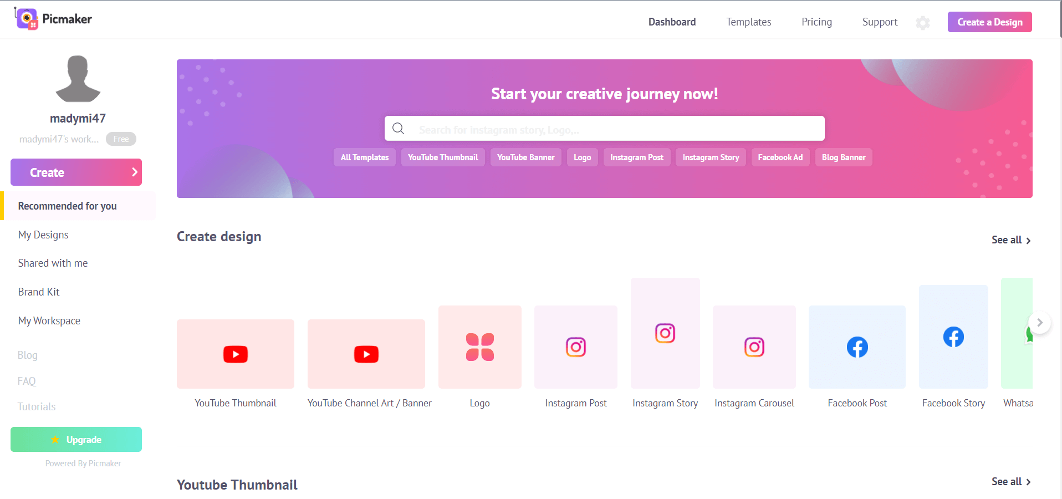Filter by YouTube Thumbnail tag
The height and width of the screenshot is (499, 1062).
(443, 157)
